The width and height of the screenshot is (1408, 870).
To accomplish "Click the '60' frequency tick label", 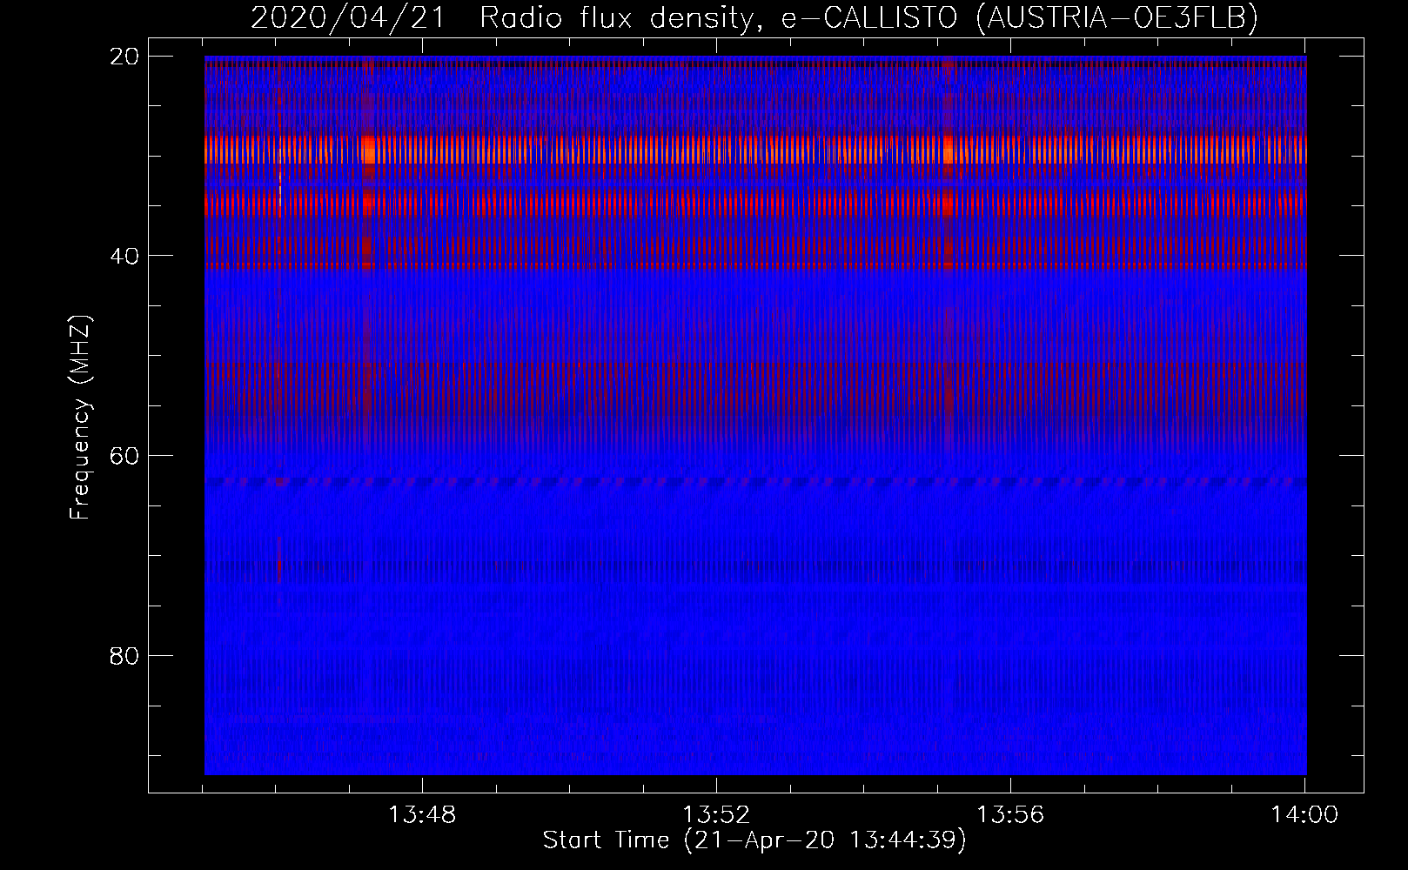I will pos(124,456).
